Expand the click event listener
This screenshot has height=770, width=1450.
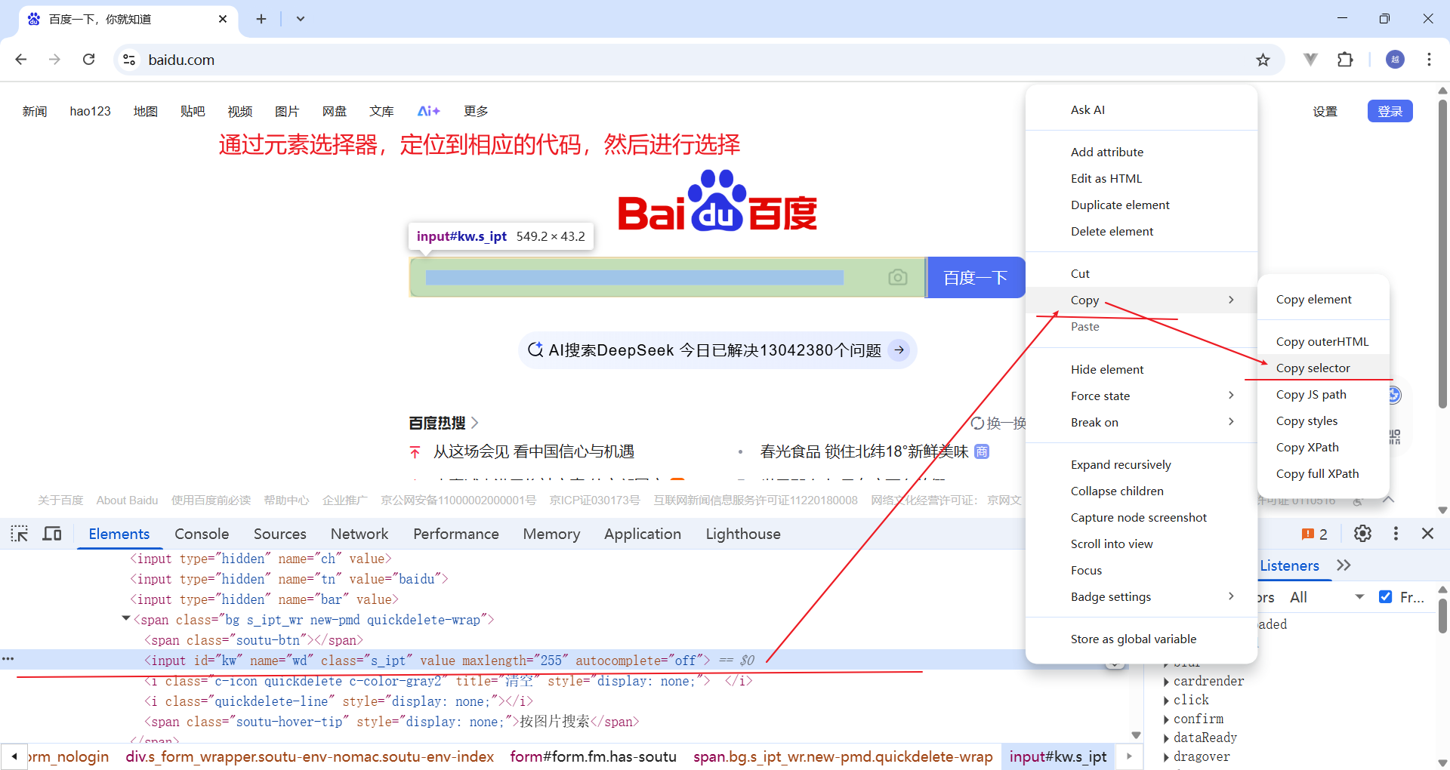[x=1167, y=701]
